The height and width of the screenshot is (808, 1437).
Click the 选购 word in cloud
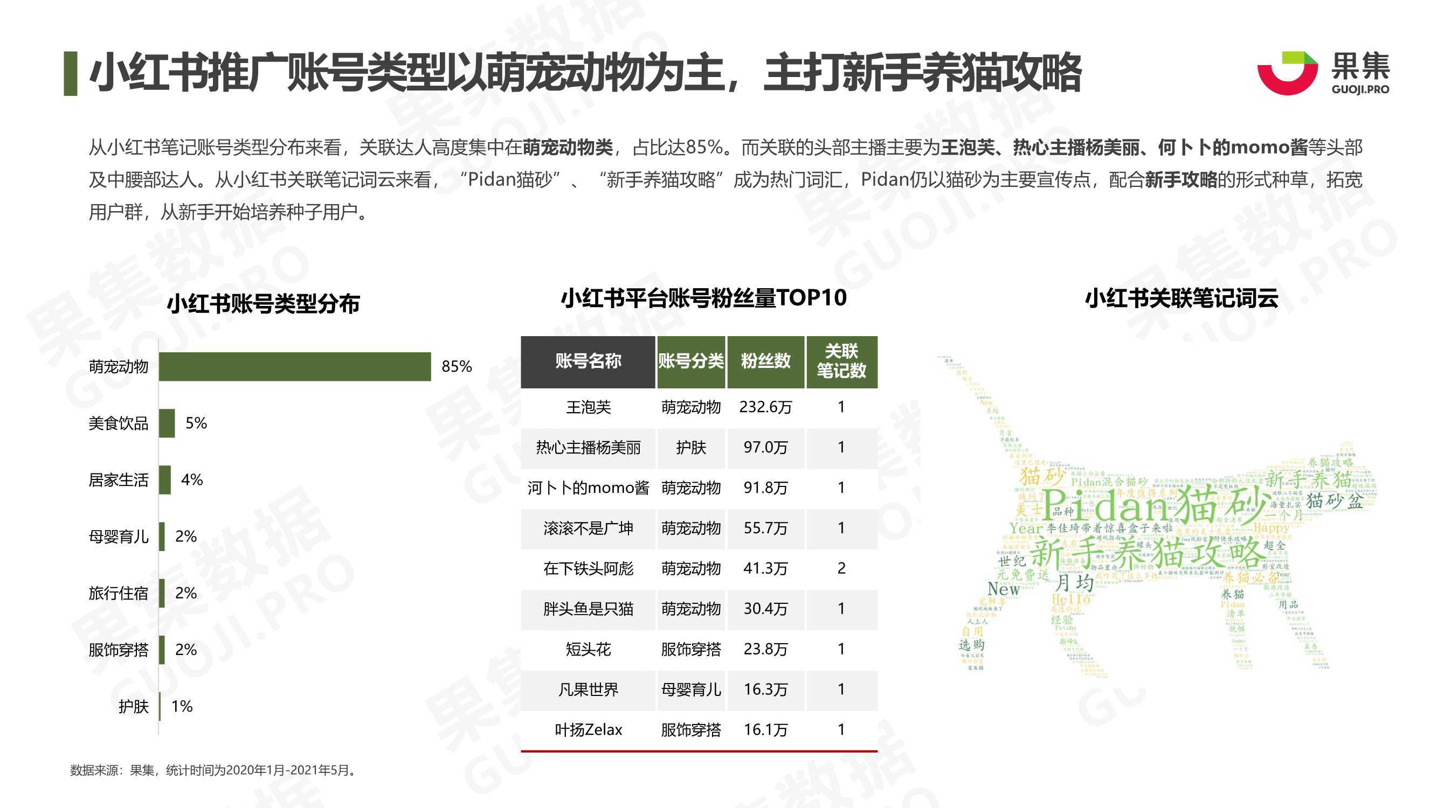click(x=972, y=645)
